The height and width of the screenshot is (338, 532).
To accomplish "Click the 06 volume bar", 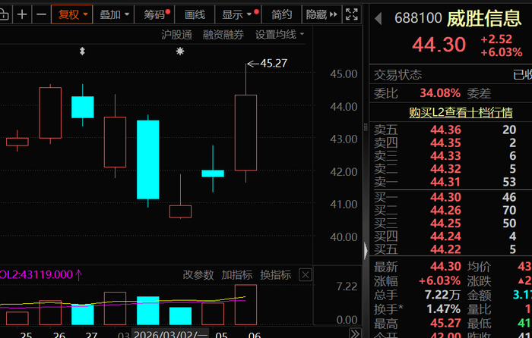I will (x=245, y=305).
